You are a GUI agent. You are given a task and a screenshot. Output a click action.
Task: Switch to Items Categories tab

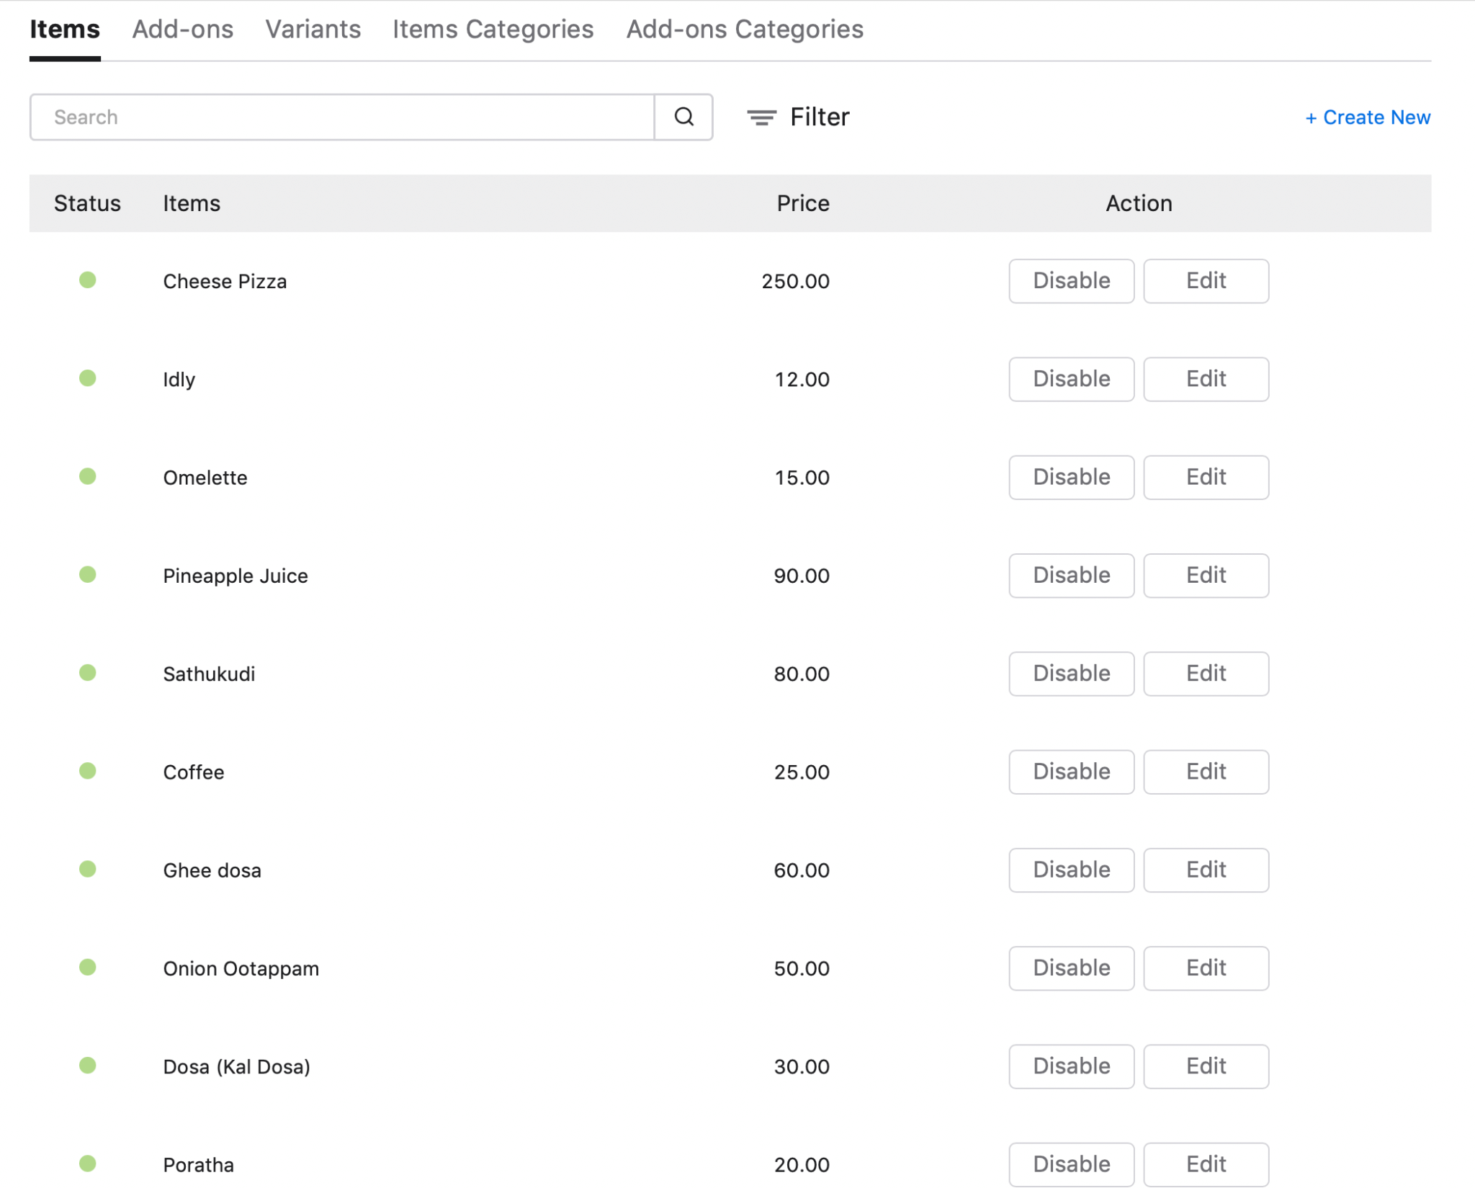click(x=493, y=29)
